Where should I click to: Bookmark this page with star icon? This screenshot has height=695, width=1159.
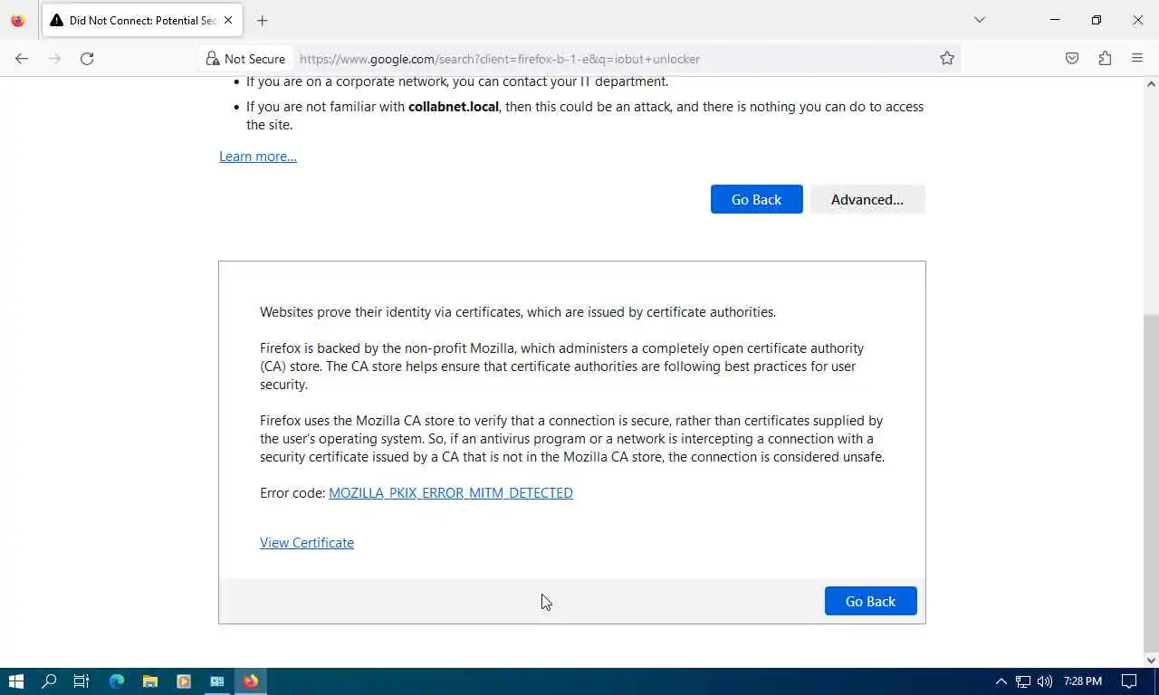[947, 59]
